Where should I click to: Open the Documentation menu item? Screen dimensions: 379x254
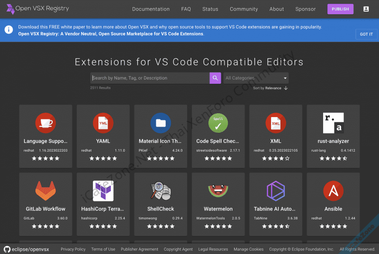[151, 9]
